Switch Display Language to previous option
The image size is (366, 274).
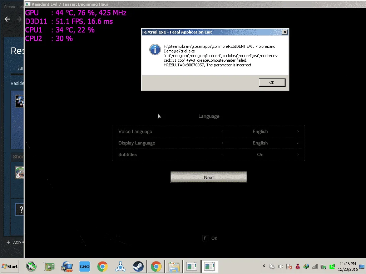(222, 143)
